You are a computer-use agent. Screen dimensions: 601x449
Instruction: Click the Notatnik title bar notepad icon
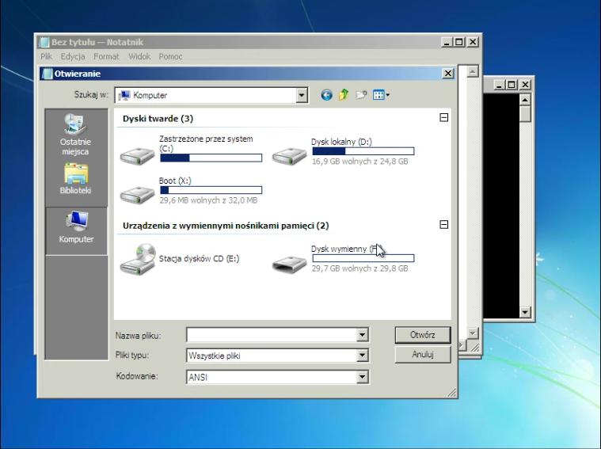tap(44, 42)
